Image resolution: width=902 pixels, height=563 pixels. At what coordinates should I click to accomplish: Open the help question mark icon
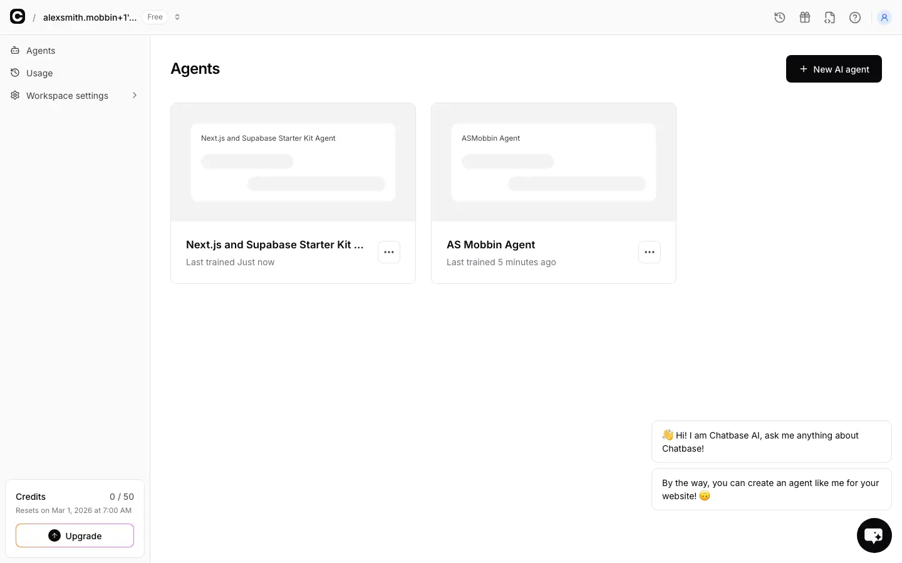[x=855, y=18]
